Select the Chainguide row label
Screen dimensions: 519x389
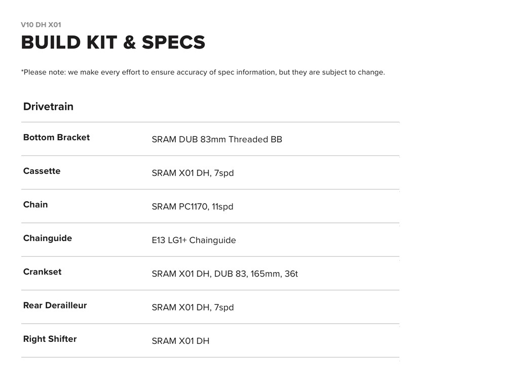48,238
